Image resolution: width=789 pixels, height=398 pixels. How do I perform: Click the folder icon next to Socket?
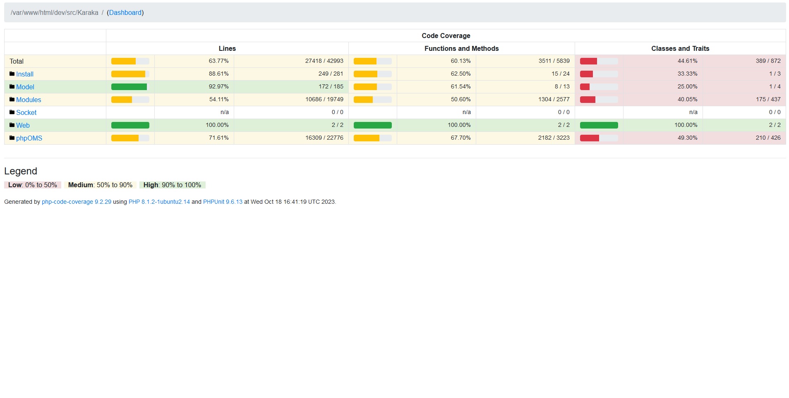(x=12, y=112)
